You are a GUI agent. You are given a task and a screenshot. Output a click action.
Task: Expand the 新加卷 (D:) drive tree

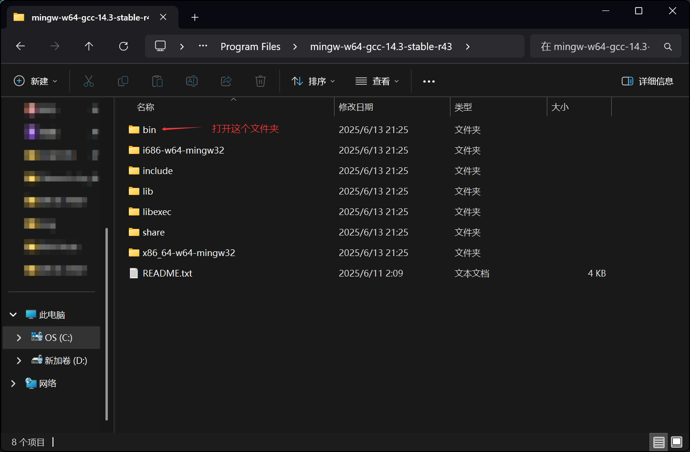click(19, 360)
